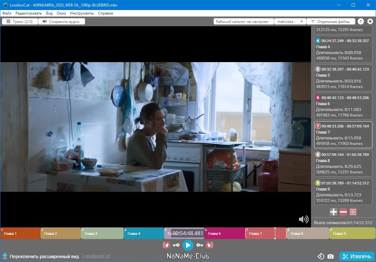The width and height of the screenshot is (376, 262).
Task: Click Глава 4 segment on timeline
Action: click(144, 233)
